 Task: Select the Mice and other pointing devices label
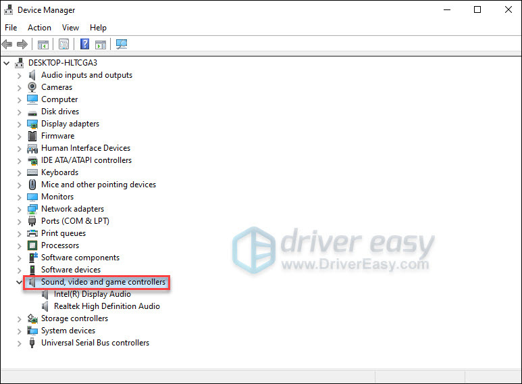(x=99, y=185)
